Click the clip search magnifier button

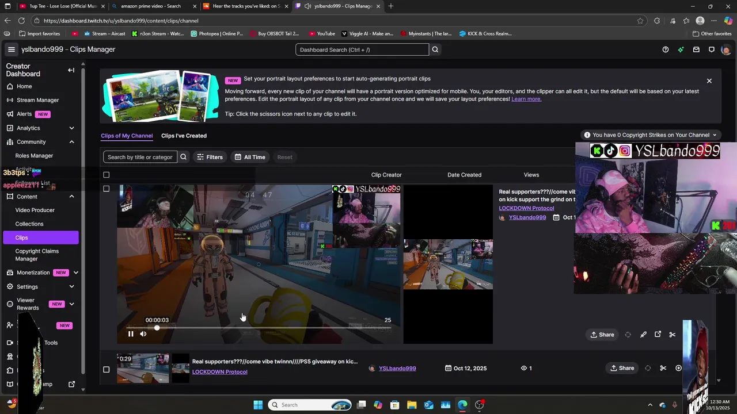coord(183,157)
